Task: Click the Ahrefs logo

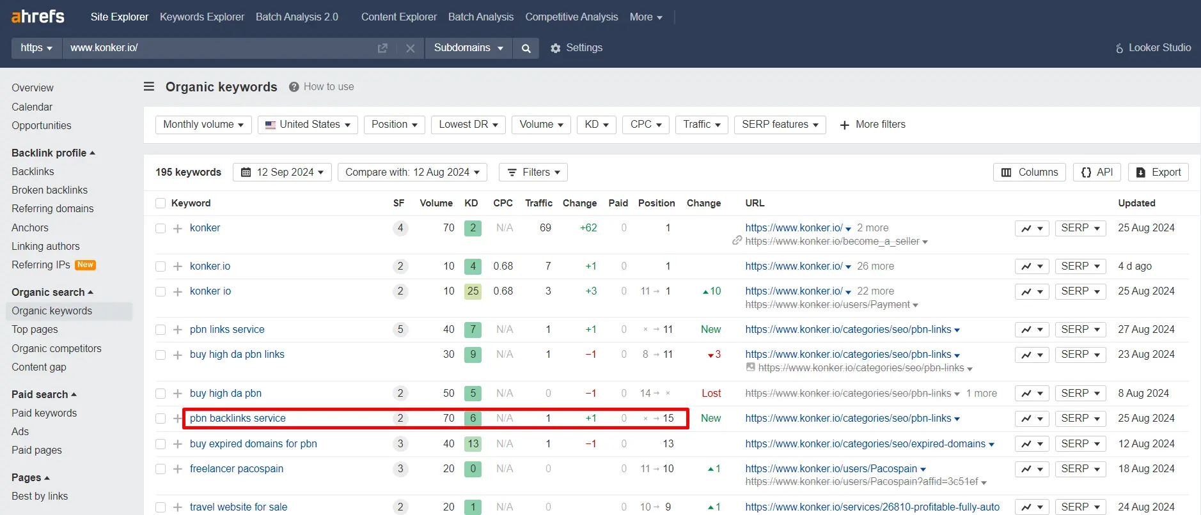Action: (x=38, y=17)
